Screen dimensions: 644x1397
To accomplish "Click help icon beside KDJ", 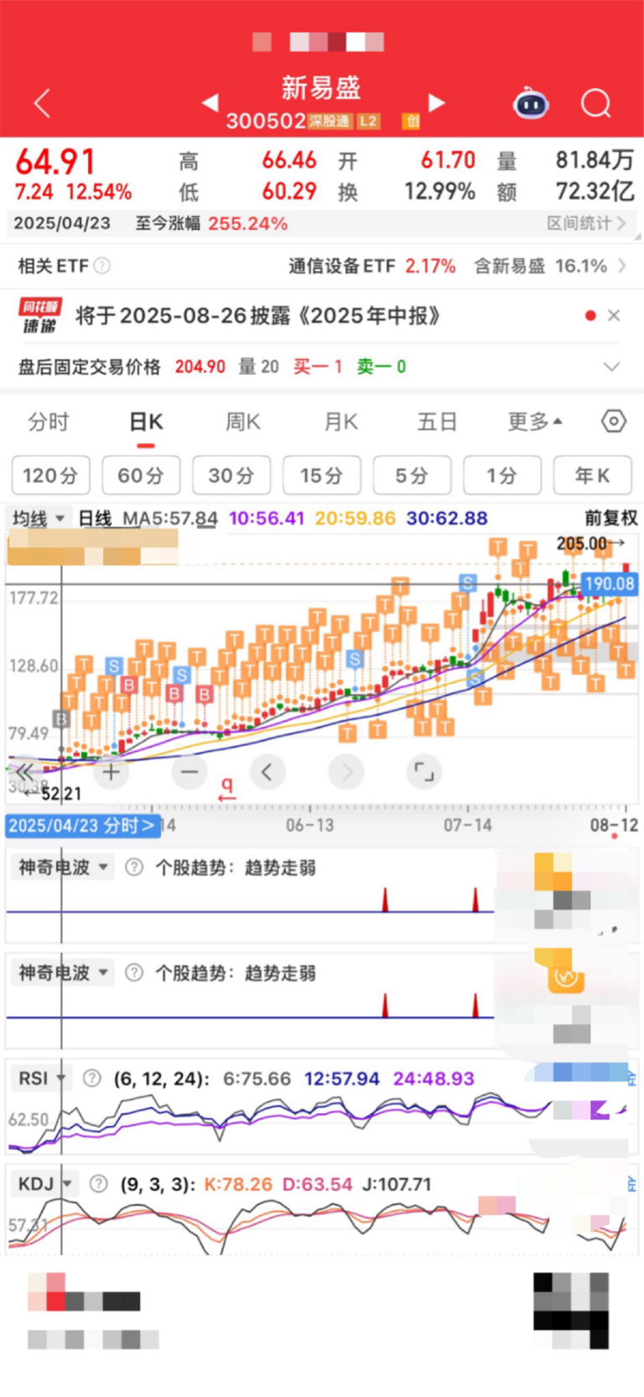I will point(98,1184).
